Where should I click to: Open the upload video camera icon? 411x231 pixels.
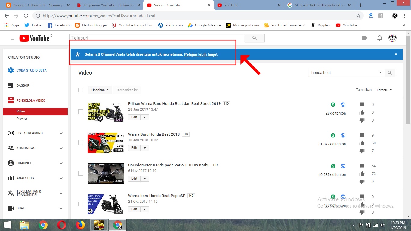click(365, 38)
